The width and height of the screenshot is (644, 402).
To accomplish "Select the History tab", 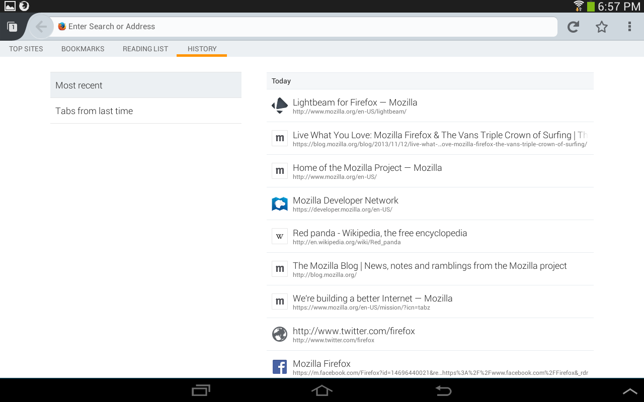I will coord(202,49).
